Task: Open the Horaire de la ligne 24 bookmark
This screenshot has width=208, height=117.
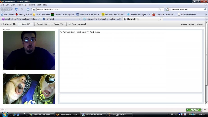Action: coord(139,14)
